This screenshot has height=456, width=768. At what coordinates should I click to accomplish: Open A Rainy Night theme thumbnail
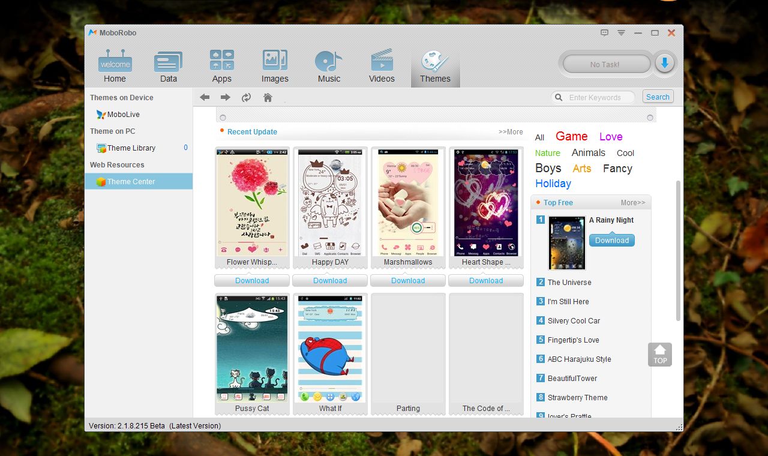pyautogui.click(x=567, y=243)
